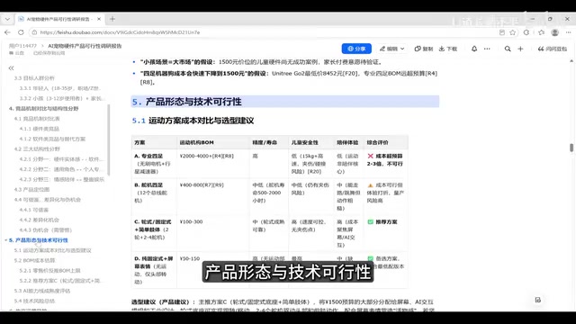The width and height of the screenshot is (576, 324).
Task: Click the blue 分享 share button
Action: [x=356, y=49]
